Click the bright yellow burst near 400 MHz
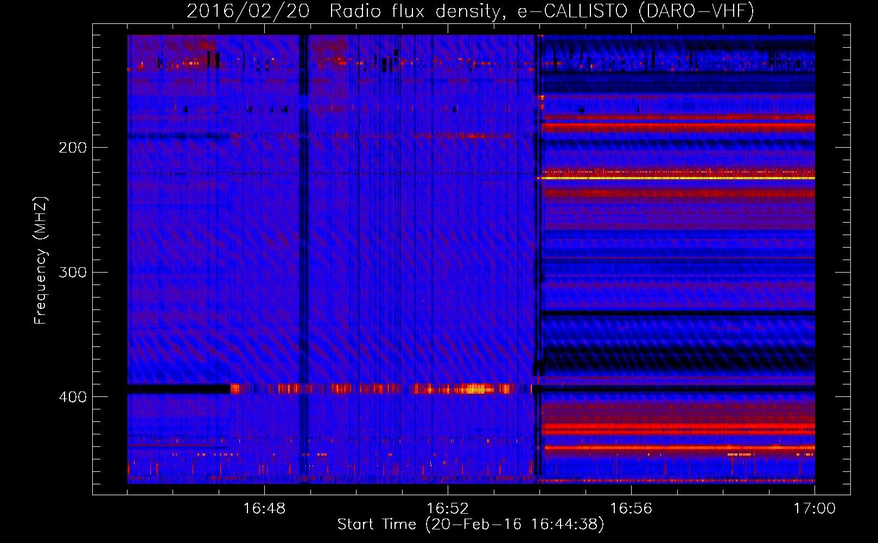The image size is (878, 543). (475, 389)
